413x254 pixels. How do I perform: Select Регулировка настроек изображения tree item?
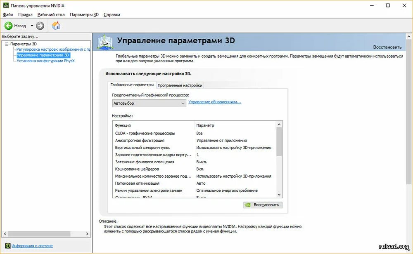[53, 49]
